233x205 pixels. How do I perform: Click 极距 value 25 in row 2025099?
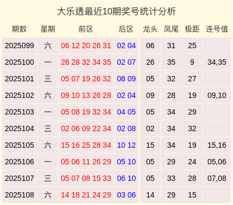192,45
